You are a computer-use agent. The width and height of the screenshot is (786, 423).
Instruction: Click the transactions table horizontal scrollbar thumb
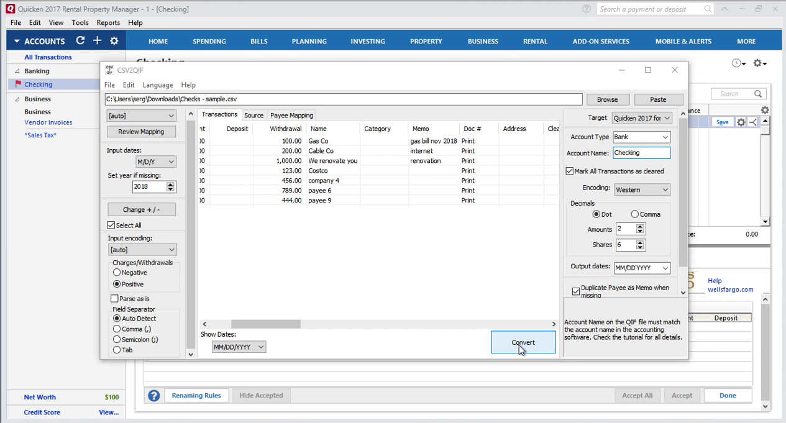coord(266,324)
